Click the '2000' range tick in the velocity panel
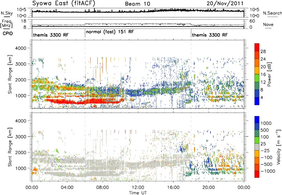 [x=21, y=152]
